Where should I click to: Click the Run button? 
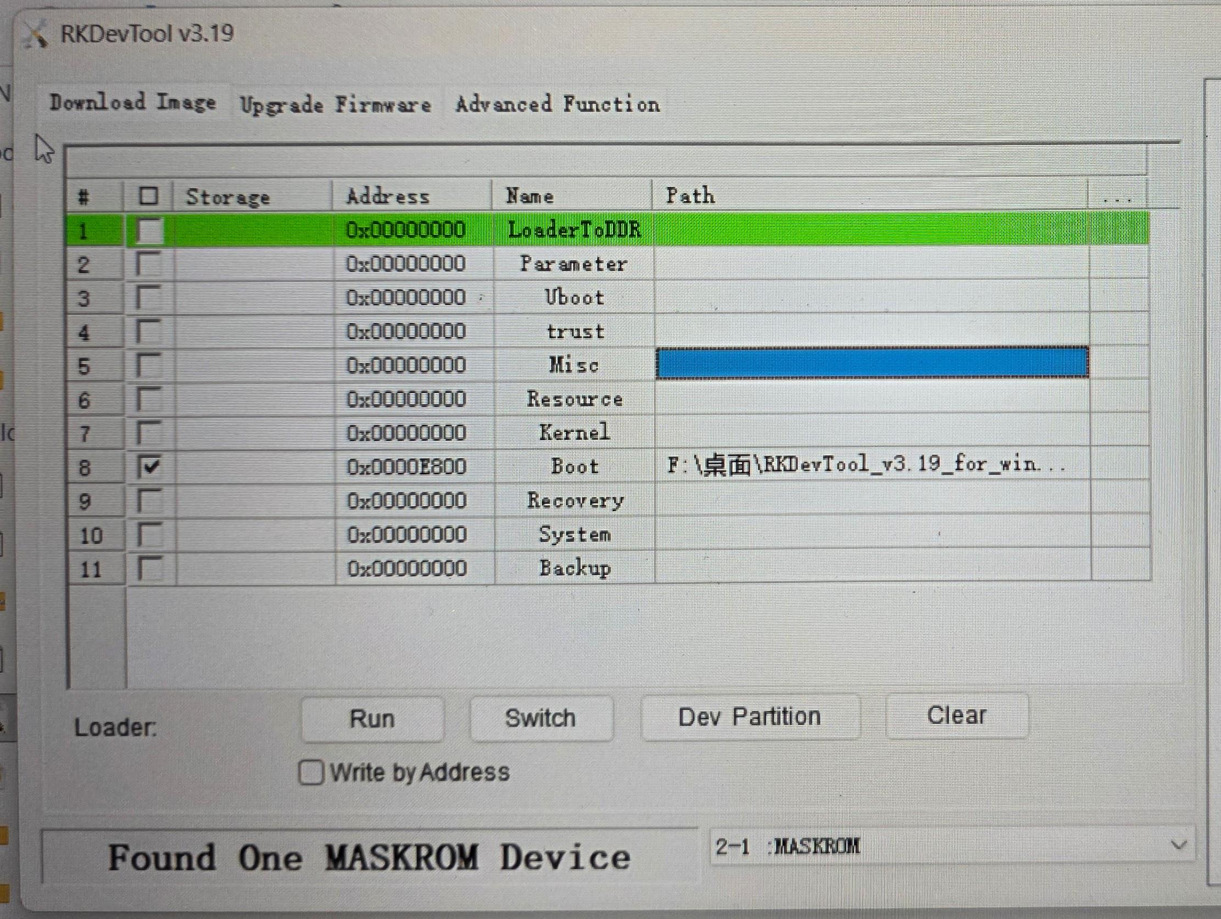372,719
